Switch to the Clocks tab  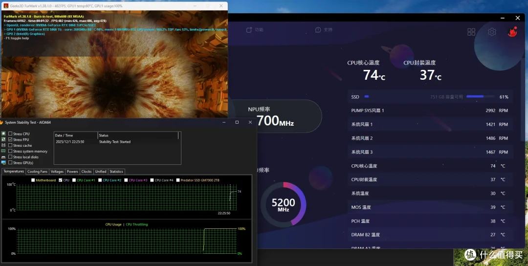click(x=87, y=172)
